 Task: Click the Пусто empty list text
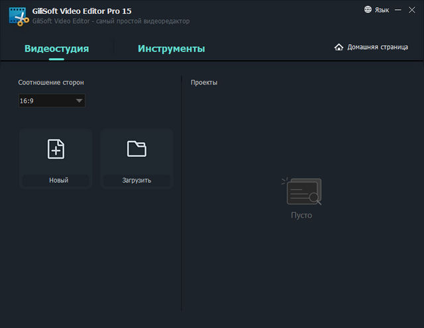click(x=301, y=216)
